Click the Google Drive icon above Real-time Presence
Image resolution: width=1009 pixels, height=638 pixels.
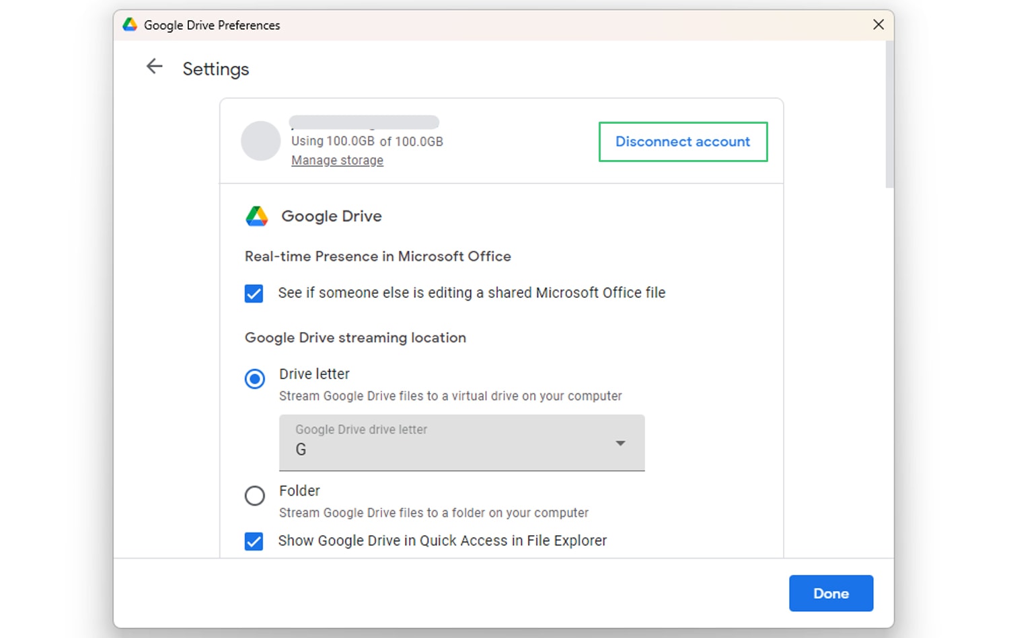click(x=256, y=216)
